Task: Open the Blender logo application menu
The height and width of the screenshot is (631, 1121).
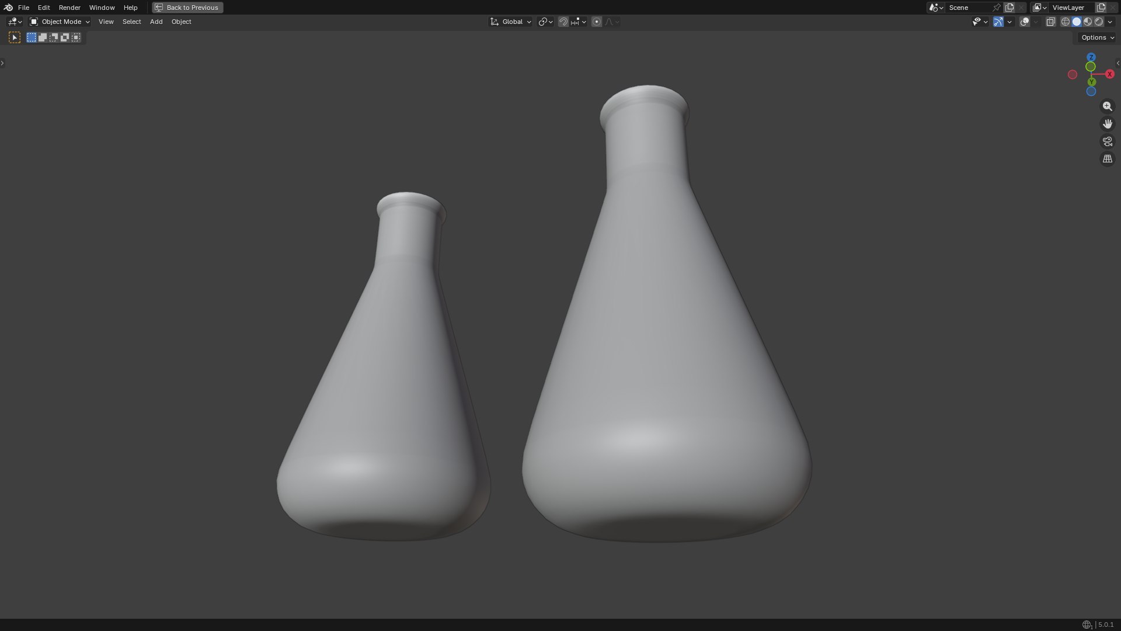Action: tap(8, 8)
